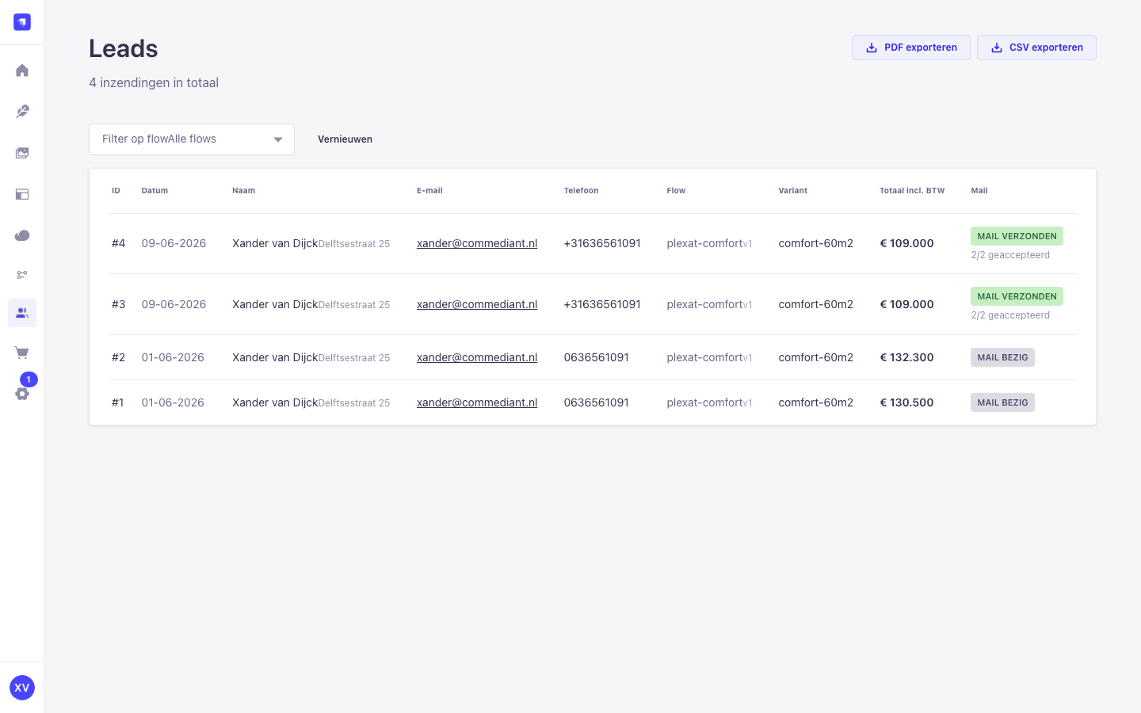This screenshot has width=1141, height=713.
Task: Open the flows branch icon in sidebar
Action: [22, 275]
